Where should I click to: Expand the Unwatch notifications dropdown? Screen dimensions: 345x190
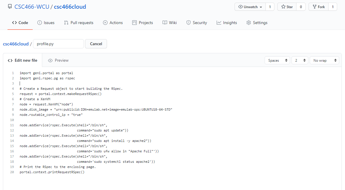(x=250, y=7)
